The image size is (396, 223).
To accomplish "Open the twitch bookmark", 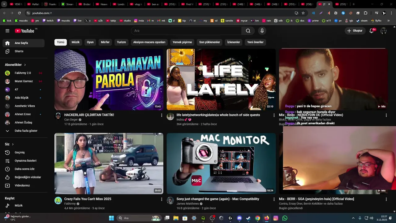I will point(48,21).
